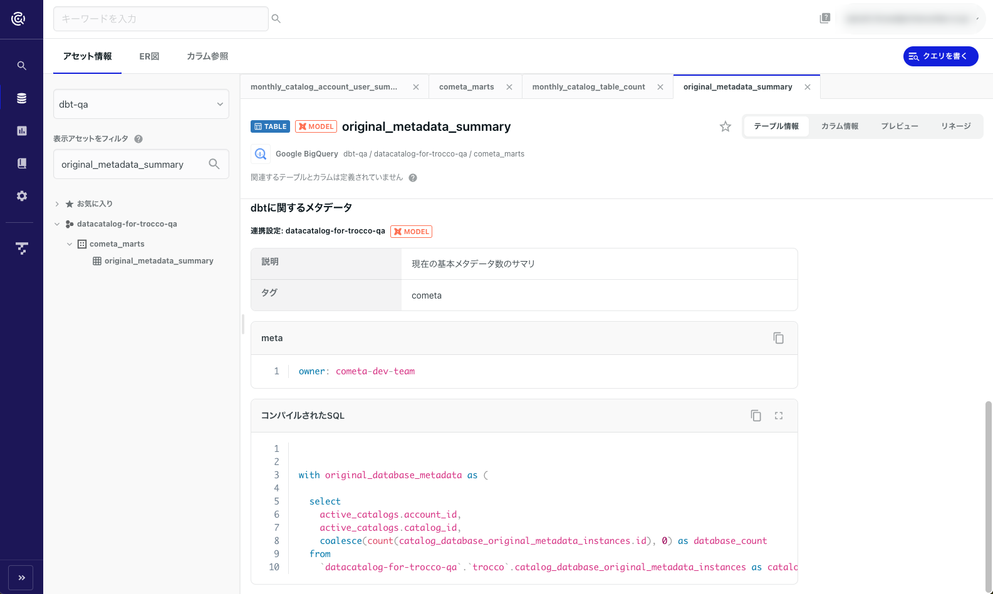Expand the お気に入り favorites tree
Screen dimensions: 993x594
[x=57, y=204]
